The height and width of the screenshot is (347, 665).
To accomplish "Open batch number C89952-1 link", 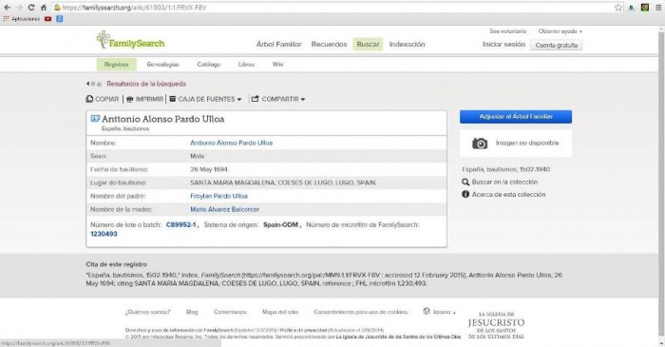I will (x=180, y=224).
